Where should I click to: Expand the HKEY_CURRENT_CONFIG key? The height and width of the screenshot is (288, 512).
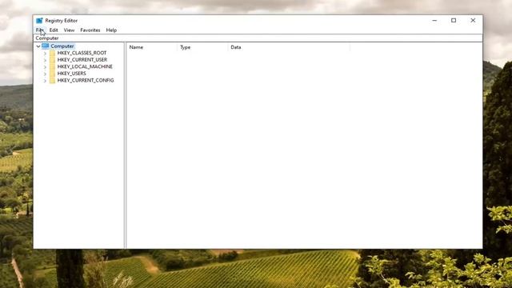pyautogui.click(x=45, y=81)
